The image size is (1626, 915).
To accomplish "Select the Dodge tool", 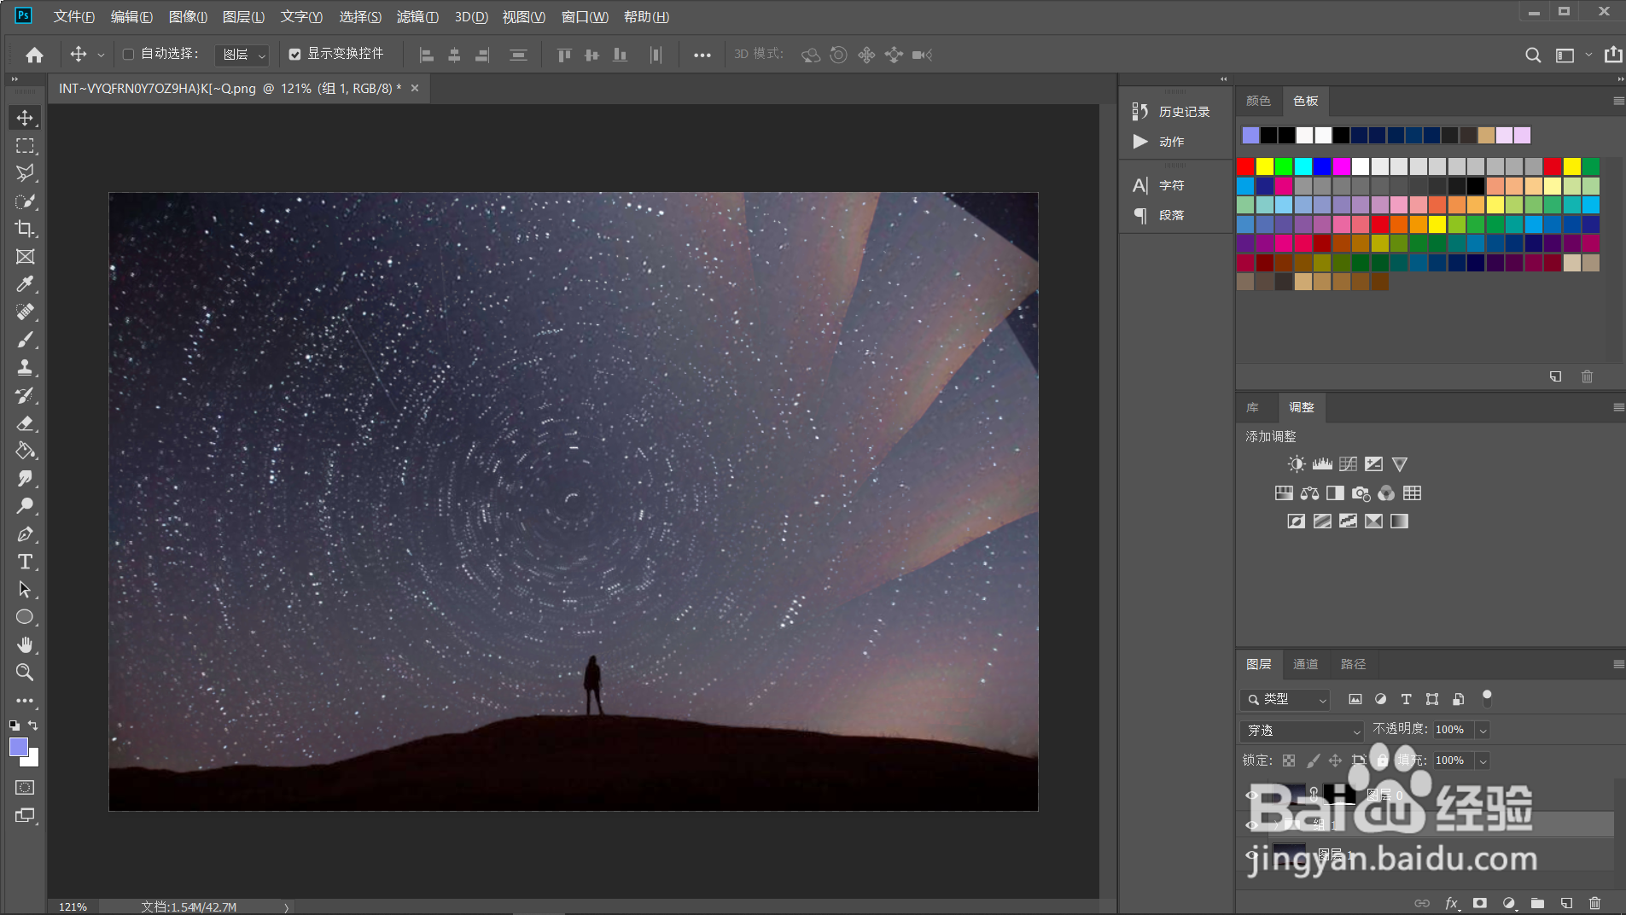I will click(x=25, y=506).
